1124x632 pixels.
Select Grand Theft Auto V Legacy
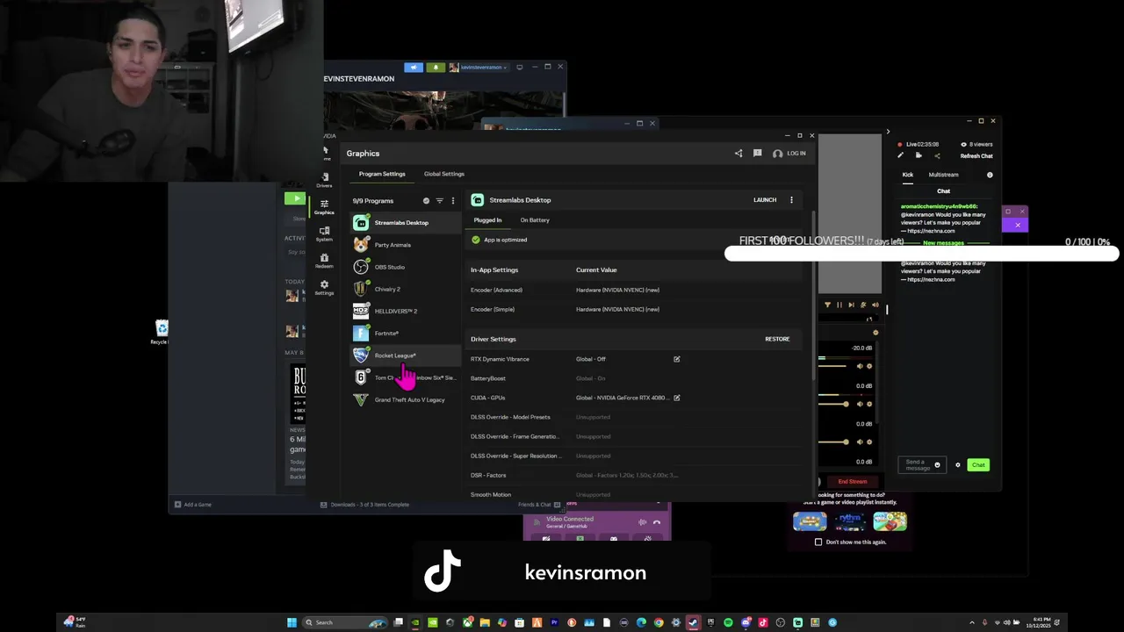(x=406, y=399)
